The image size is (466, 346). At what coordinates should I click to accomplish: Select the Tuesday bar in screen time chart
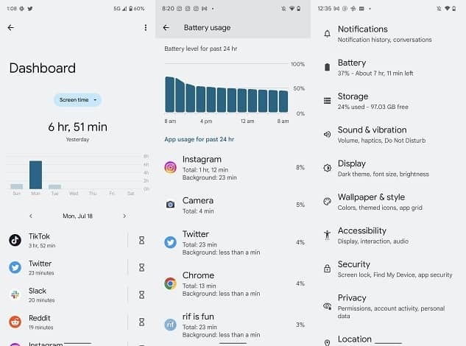pyautogui.click(x=54, y=187)
